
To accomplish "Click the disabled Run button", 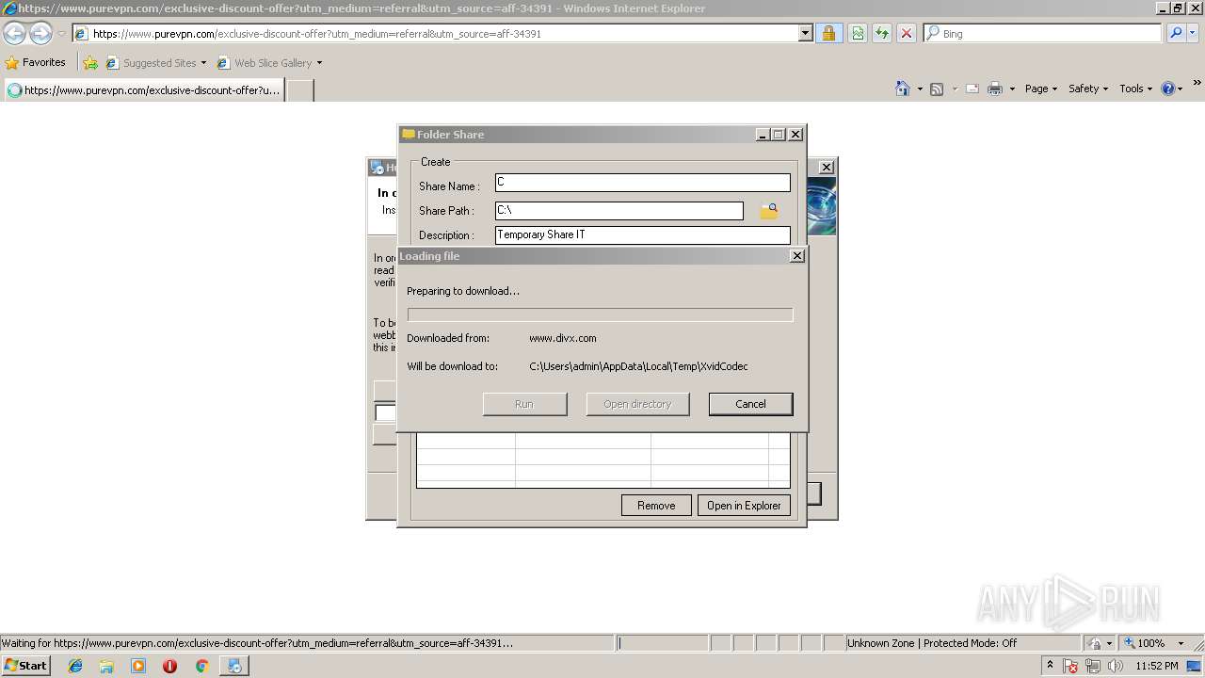I will [524, 404].
